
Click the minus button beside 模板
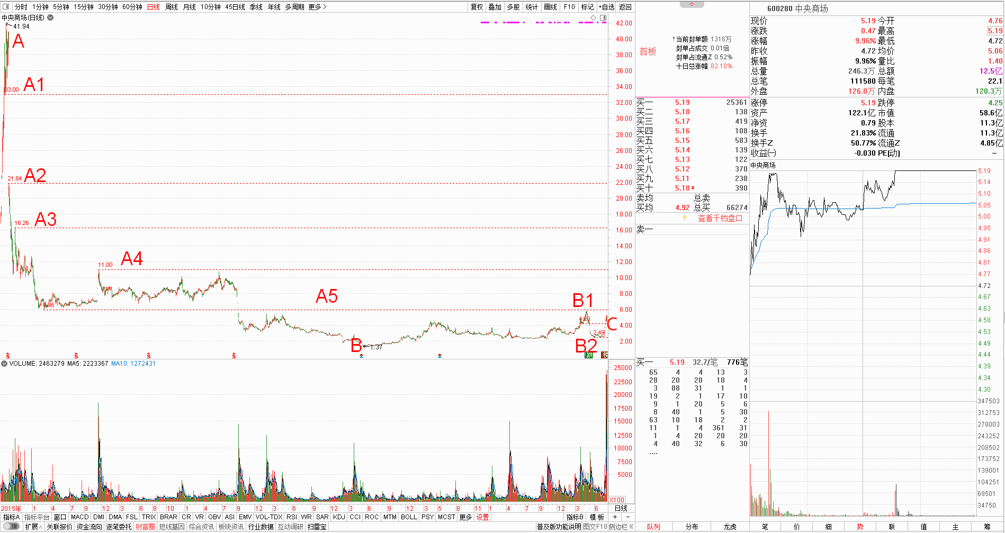627,517
